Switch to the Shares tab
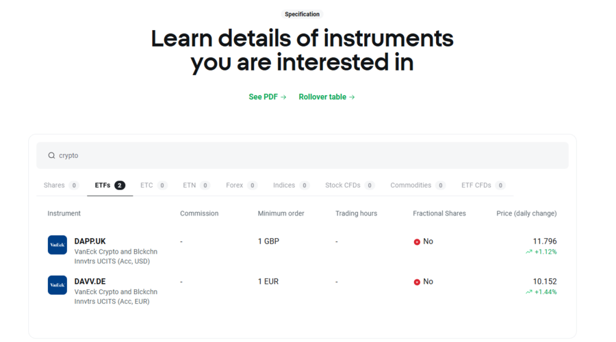 pyautogui.click(x=61, y=185)
